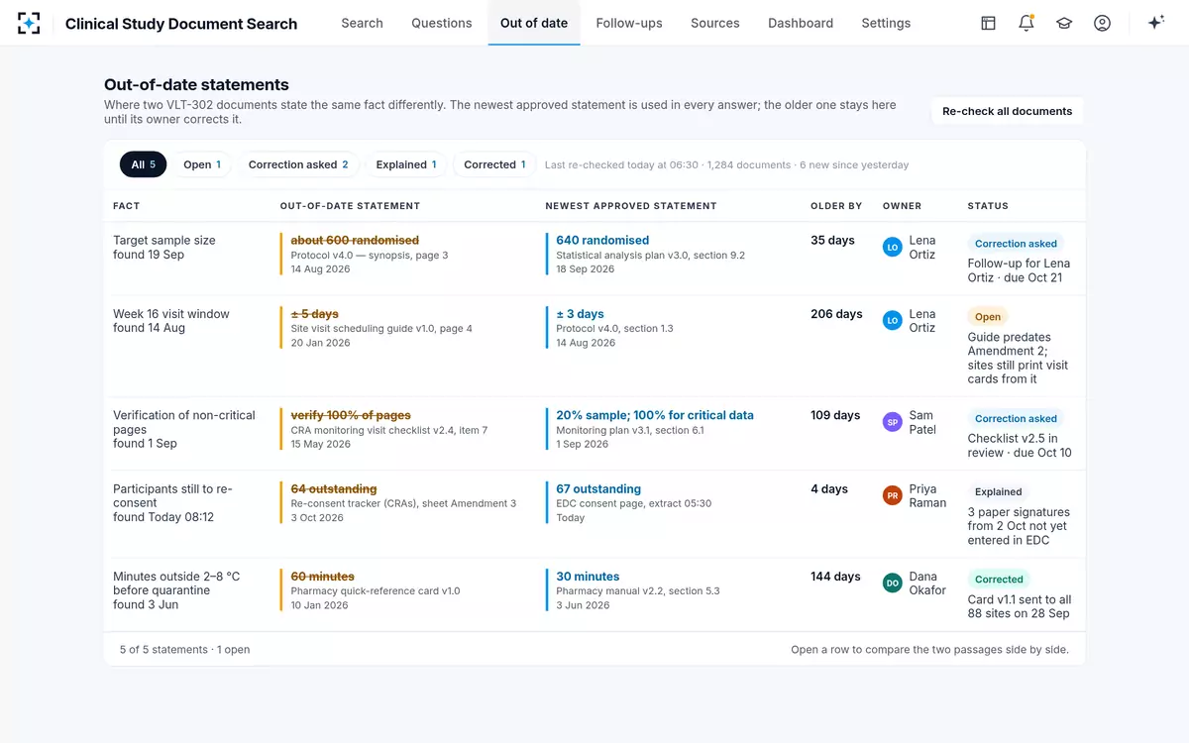Filter by Correction asked
This screenshot has width=1189, height=743.
298,164
